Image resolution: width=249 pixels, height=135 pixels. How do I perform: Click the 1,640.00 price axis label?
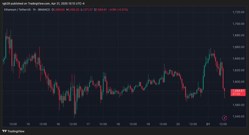tap(238, 59)
